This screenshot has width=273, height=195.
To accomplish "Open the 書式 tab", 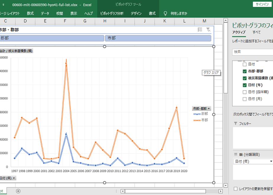I will point(152,13).
